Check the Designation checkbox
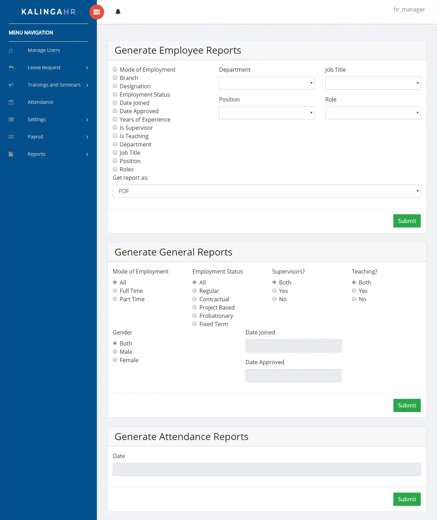This screenshot has width=437, height=520. [x=115, y=86]
